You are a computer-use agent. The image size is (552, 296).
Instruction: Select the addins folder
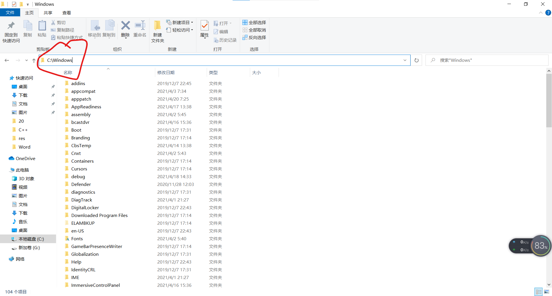click(x=78, y=83)
